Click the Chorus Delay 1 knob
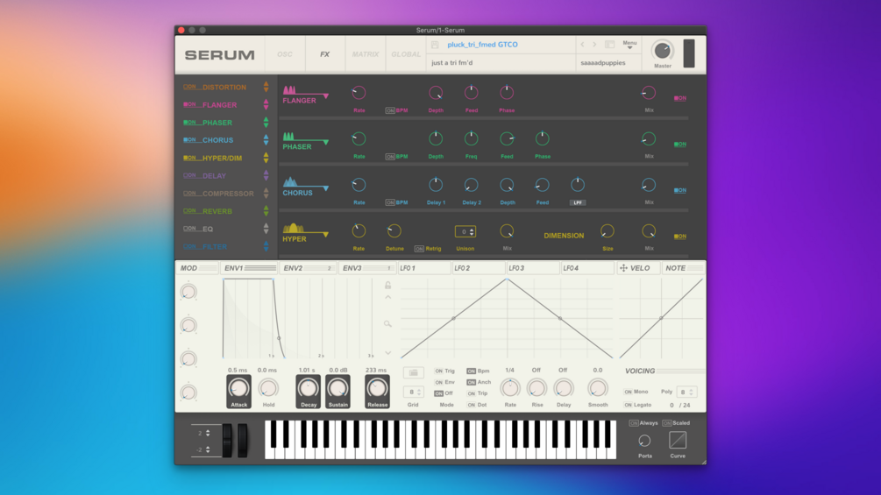The width and height of the screenshot is (881, 495). tap(436, 185)
